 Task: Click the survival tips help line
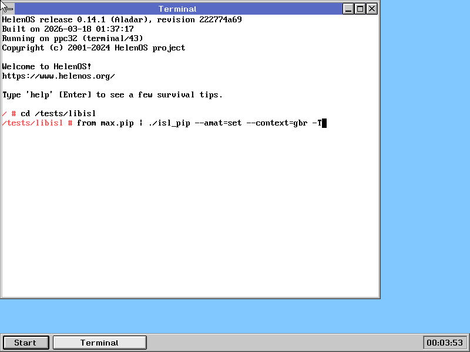pos(112,95)
